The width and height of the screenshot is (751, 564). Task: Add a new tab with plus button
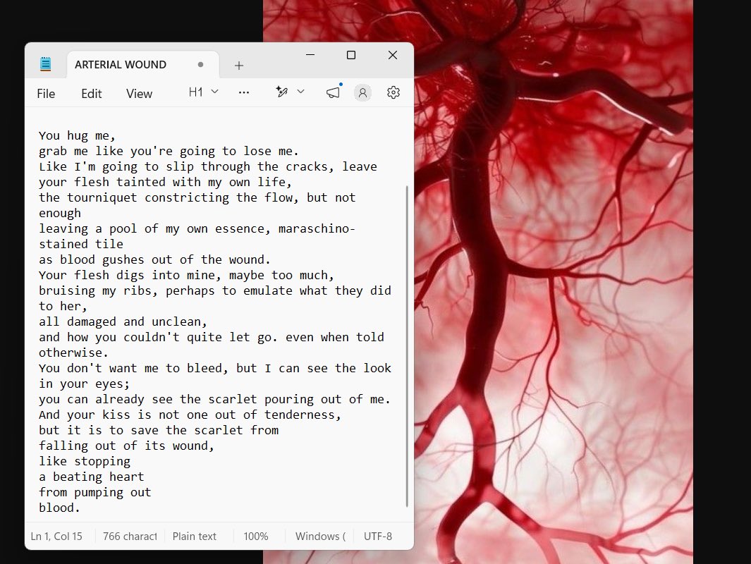tap(239, 66)
